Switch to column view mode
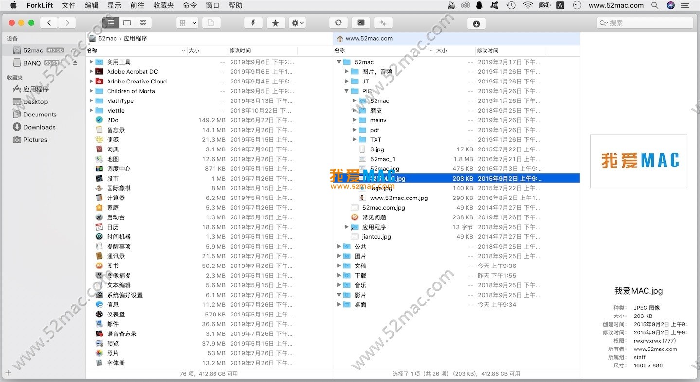Screen dimensions: 700x382 tap(127, 23)
